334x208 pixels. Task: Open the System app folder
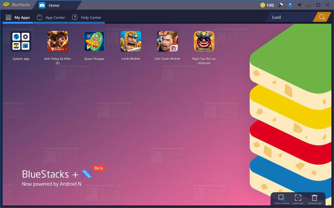[21, 41]
